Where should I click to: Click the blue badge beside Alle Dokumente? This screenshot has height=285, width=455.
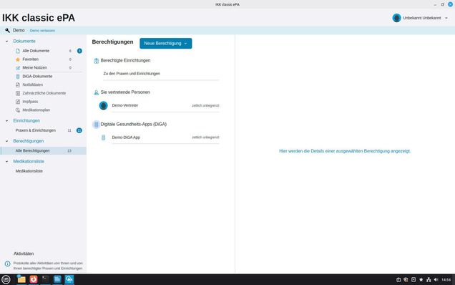(x=79, y=51)
